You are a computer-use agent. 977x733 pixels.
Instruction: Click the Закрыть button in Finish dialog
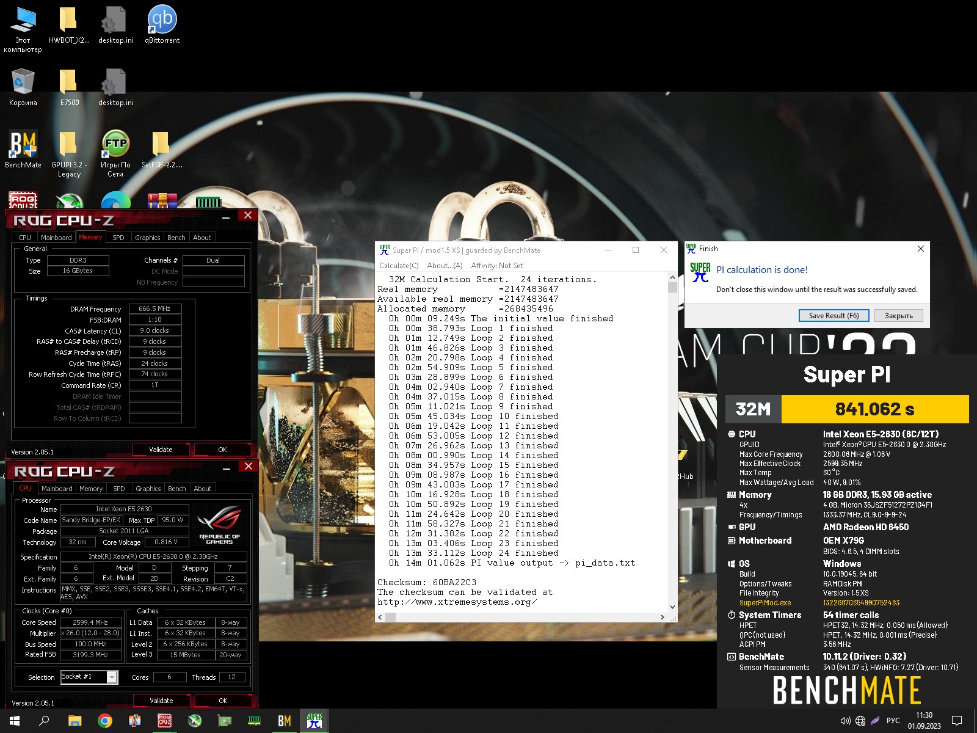tap(898, 316)
